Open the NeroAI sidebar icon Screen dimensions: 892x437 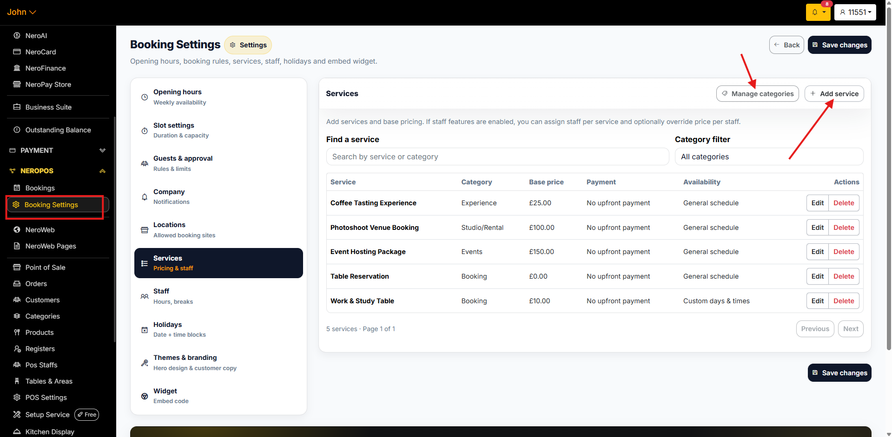[17, 36]
